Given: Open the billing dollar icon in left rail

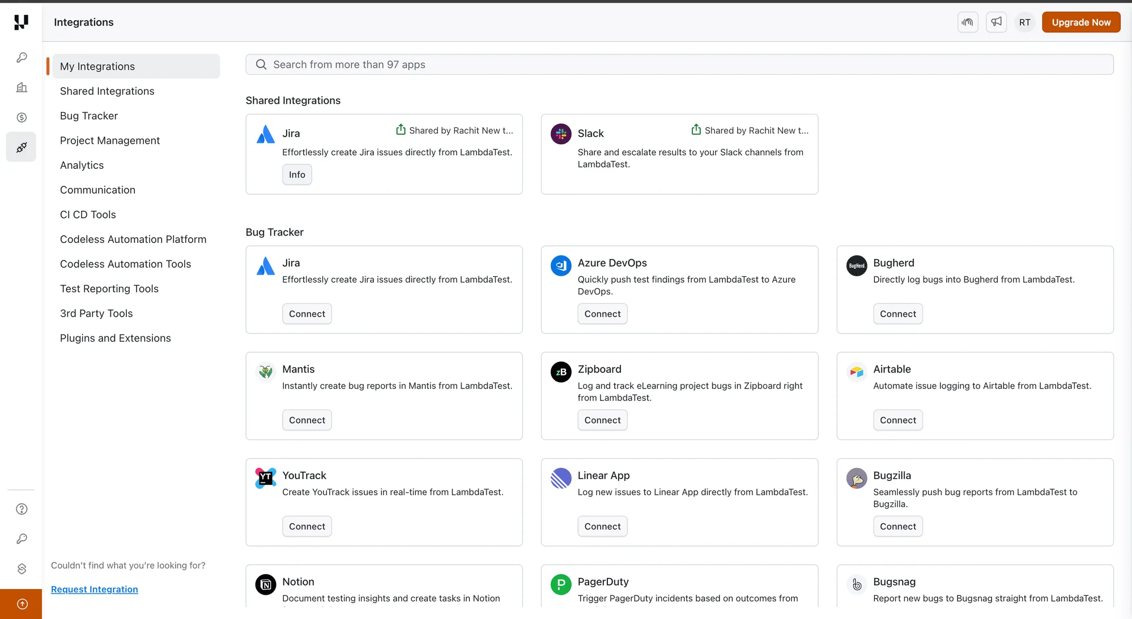Looking at the screenshot, I should 22,117.
